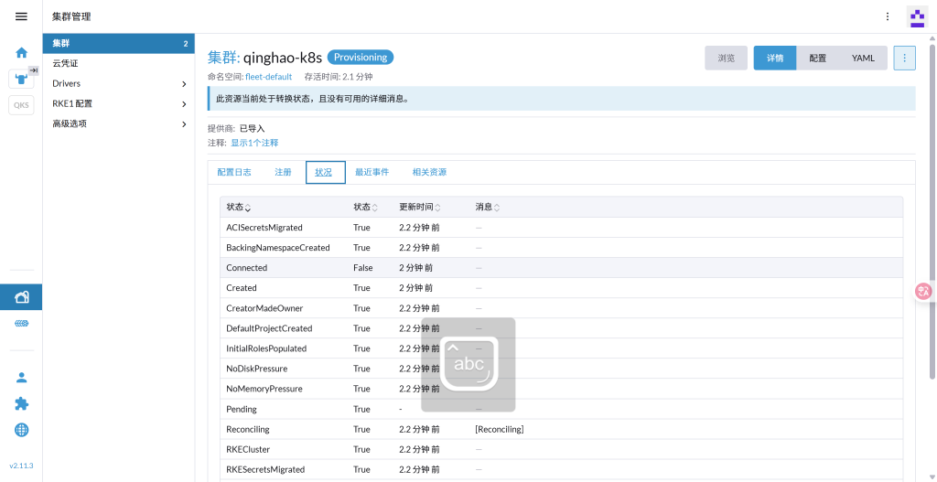The width and height of the screenshot is (937, 482).
Task: Click the globe global settings icon
Action: tap(21, 430)
